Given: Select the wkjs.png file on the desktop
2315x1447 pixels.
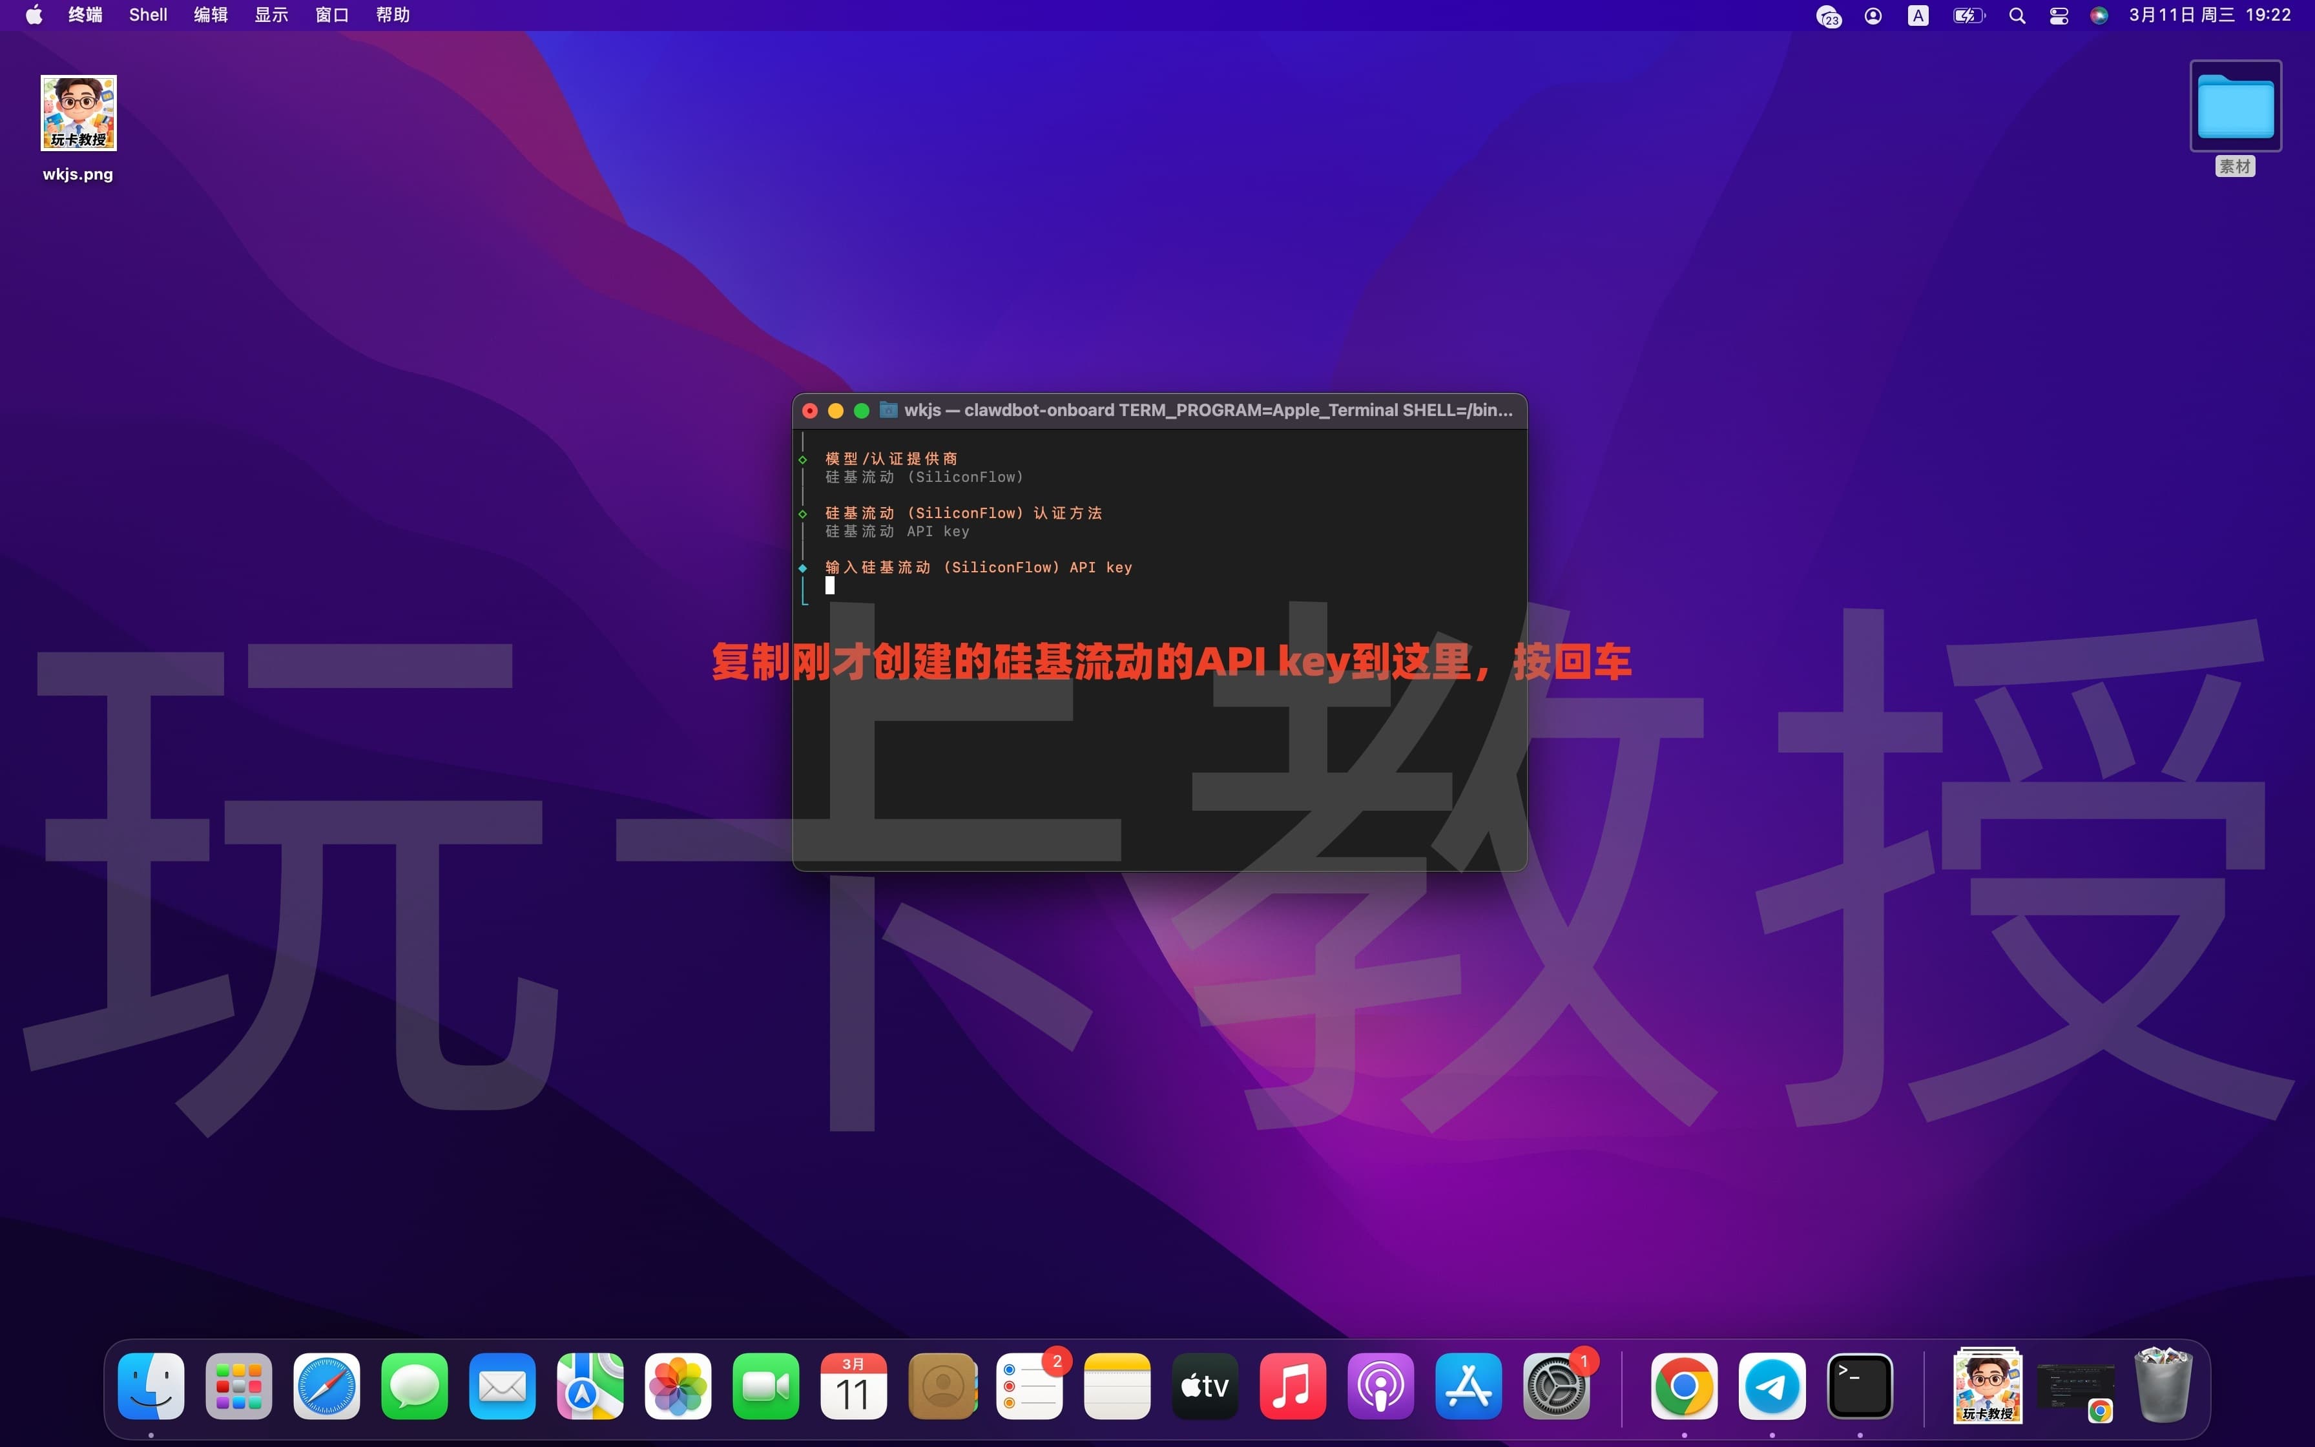Looking at the screenshot, I should [x=78, y=113].
